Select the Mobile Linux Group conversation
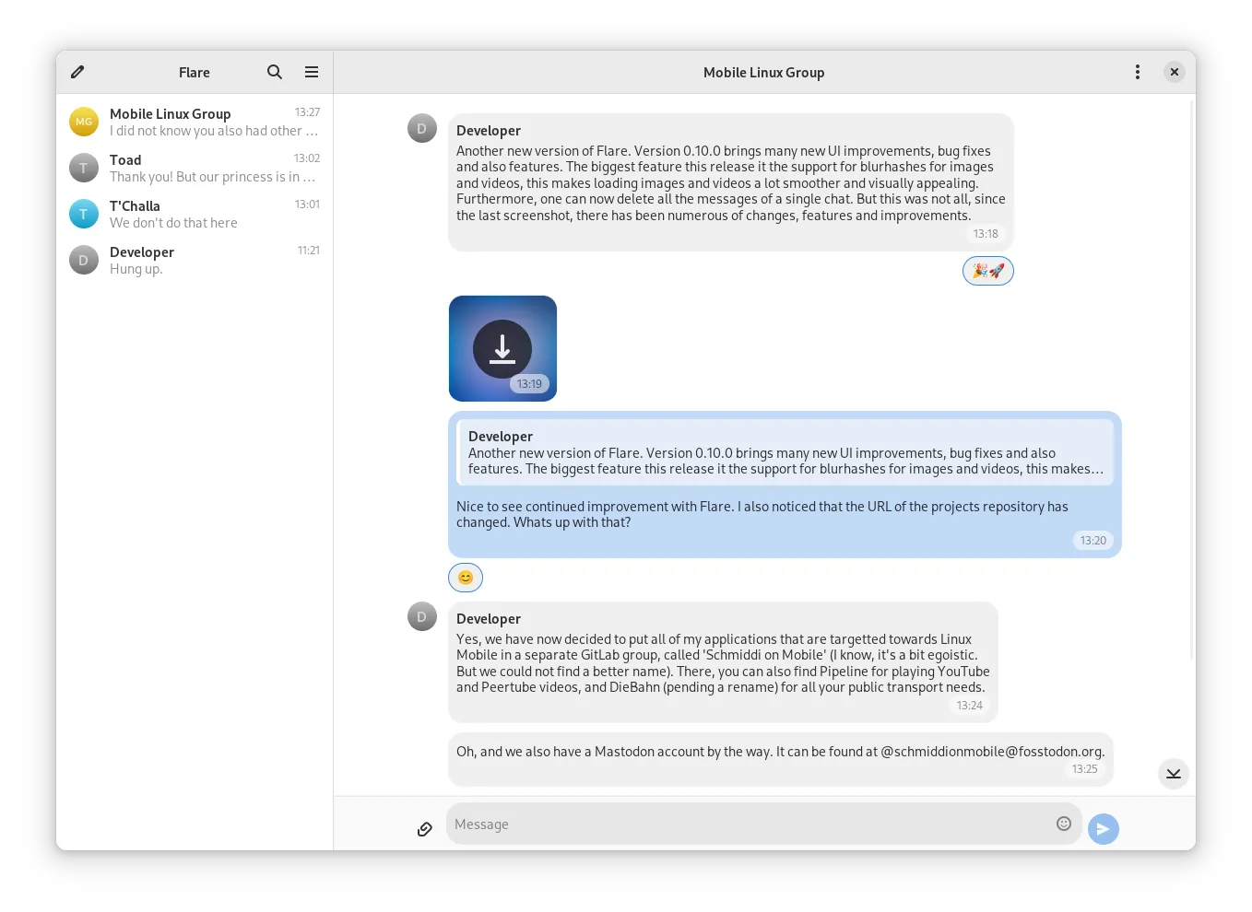Image resolution: width=1252 pixels, height=912 pixels. [195, 122]
